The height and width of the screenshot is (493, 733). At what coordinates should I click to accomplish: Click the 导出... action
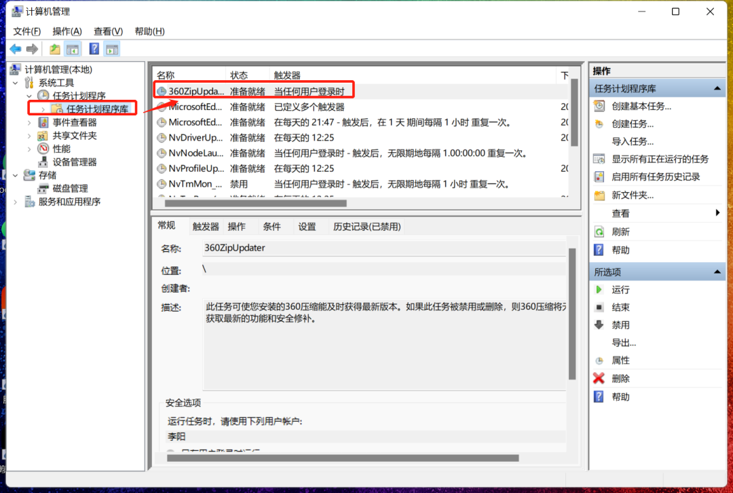(x=624, y=342)
